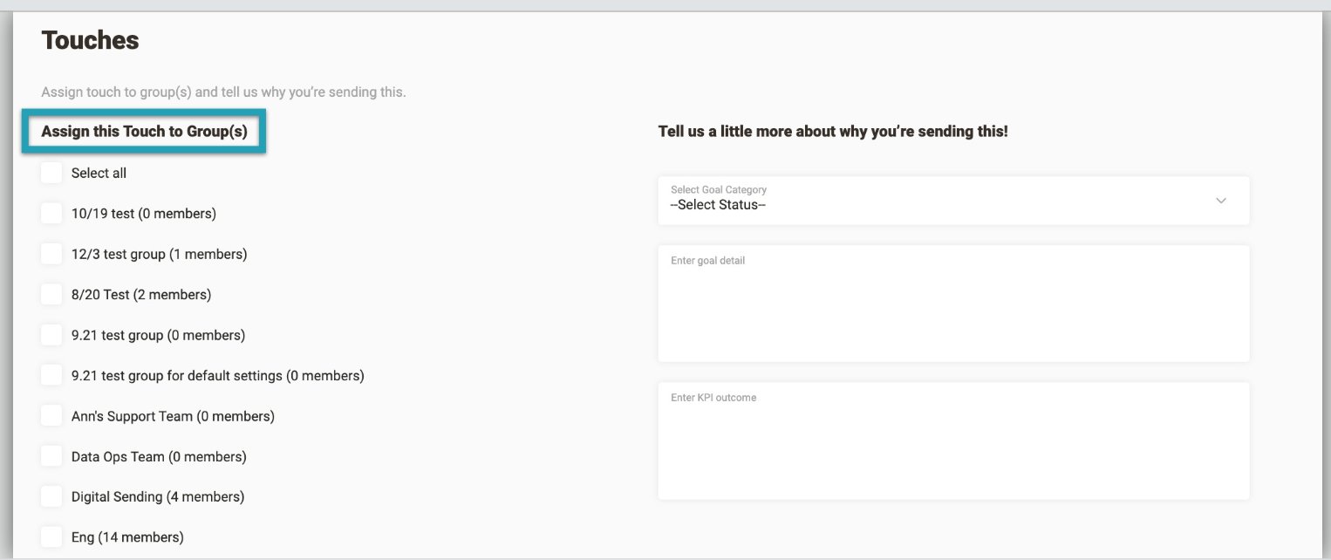Click the 'Tell us a little more' heading
This screenshot has width=1331, height=560.
pyautogui.click(x=832, y=132)
